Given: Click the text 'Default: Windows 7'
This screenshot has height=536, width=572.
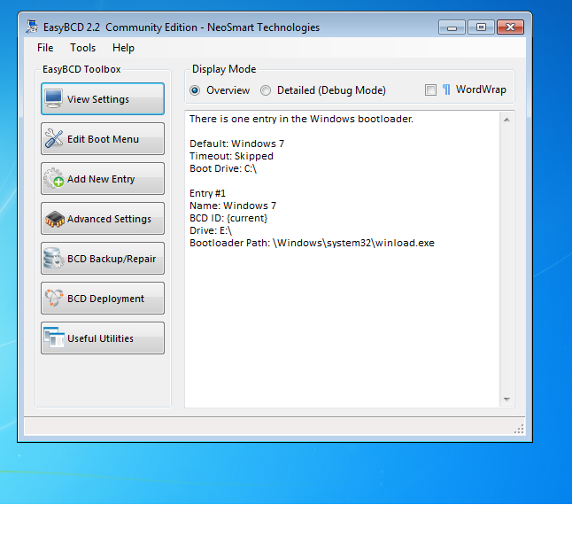Looking at the screenshot, I should 236,144.
